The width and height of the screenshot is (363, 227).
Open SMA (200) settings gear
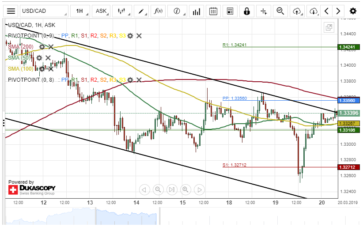[x=42, y=47]
